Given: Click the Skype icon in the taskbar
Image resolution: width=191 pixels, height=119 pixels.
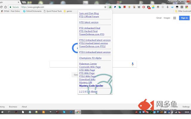Looking at the screenshot, I should (x=64, y=112).
